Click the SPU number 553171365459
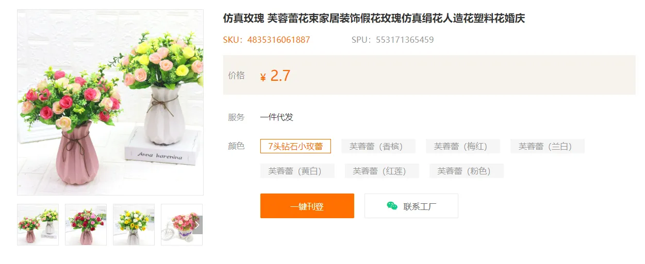Image resolution: width=645 pixels, height=264 pixels. click(405, 40)
